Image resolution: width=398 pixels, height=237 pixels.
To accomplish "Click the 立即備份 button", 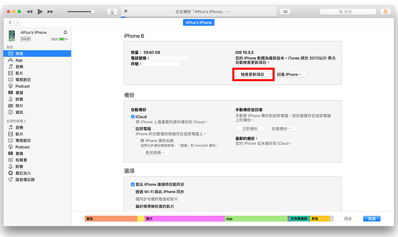I will [x=250, y=129].
